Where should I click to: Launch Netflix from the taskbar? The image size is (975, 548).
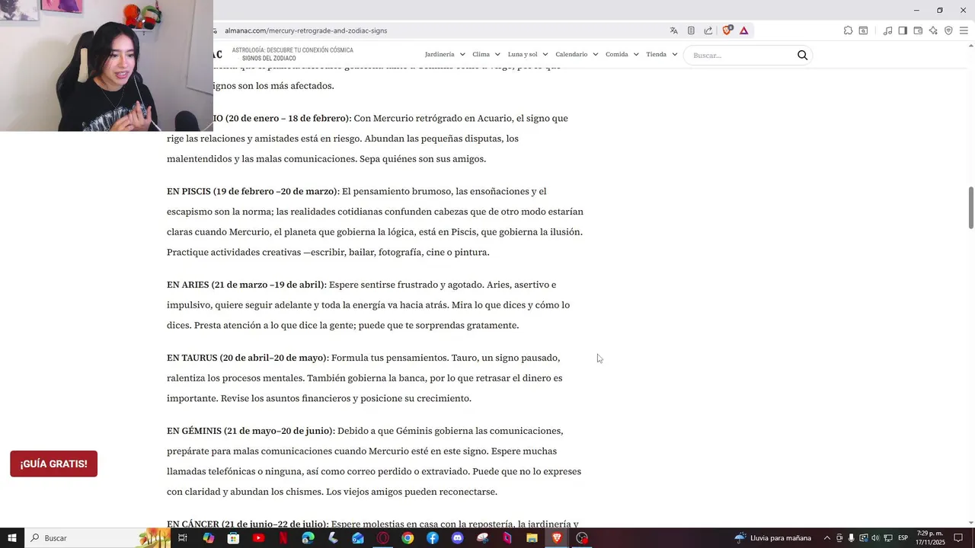pos(283,538)
